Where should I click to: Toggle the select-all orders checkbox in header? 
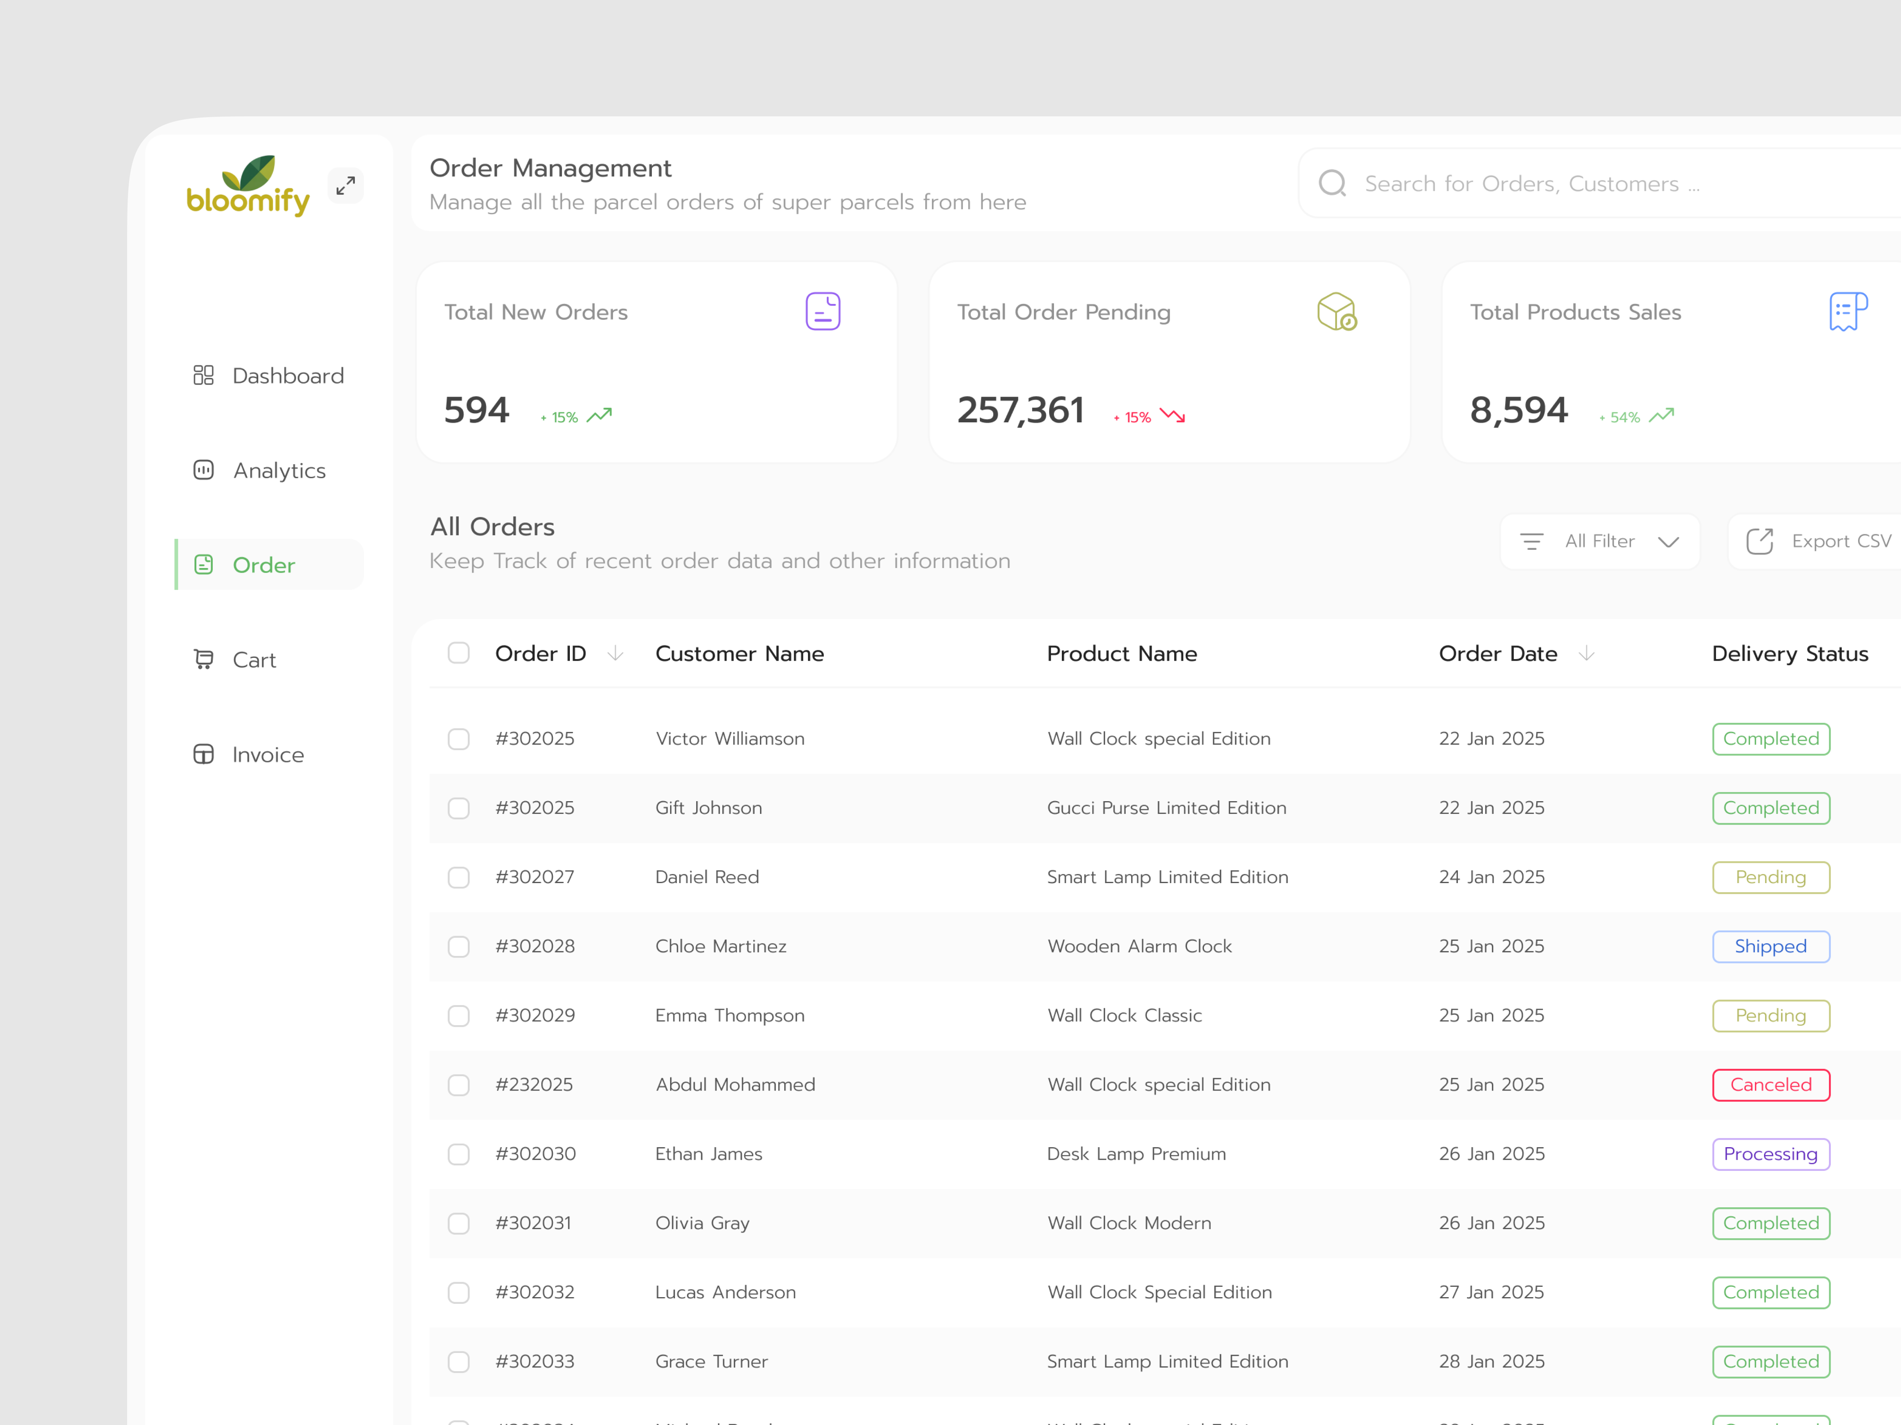(459, 653)
